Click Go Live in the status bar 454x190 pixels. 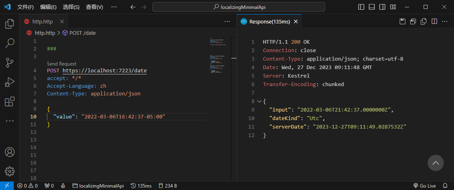pyautogui.click(x=424, y=186)
